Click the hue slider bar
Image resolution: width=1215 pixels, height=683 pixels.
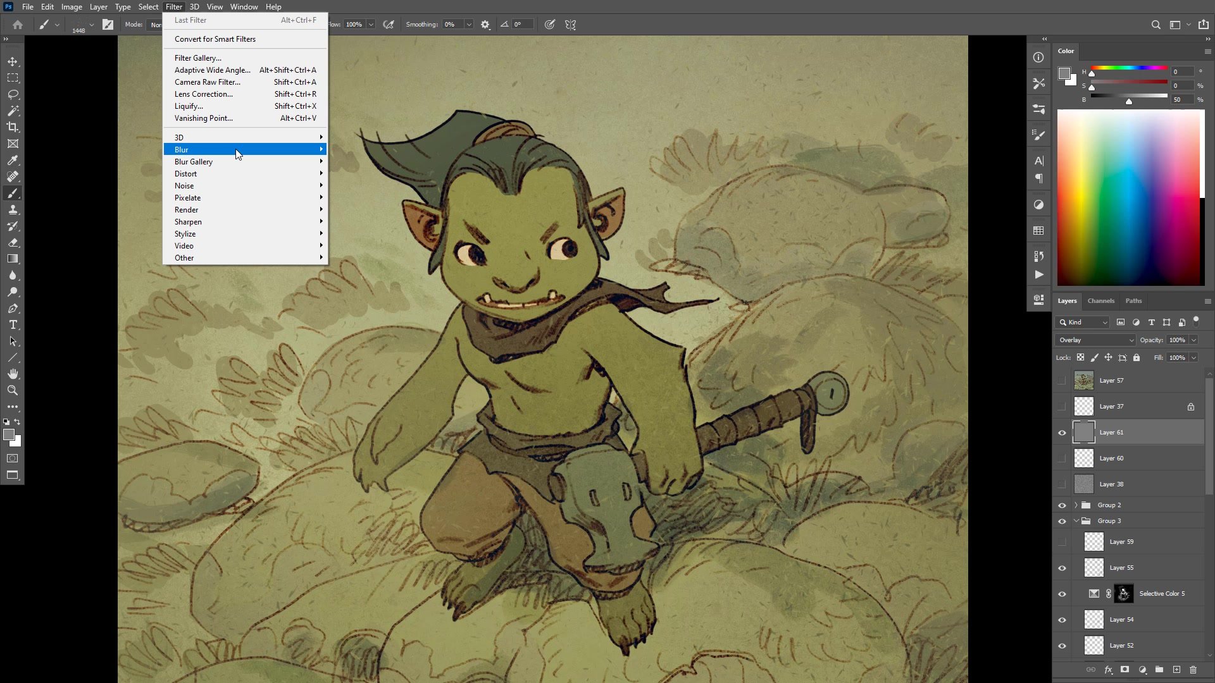coord(1129,68)
